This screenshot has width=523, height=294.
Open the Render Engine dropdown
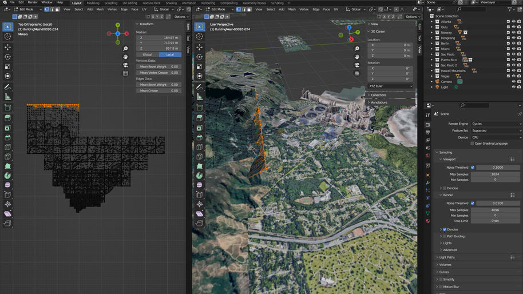point(496,124)
